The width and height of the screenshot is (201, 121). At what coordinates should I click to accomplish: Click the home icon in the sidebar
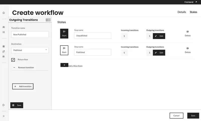[4, 13]
